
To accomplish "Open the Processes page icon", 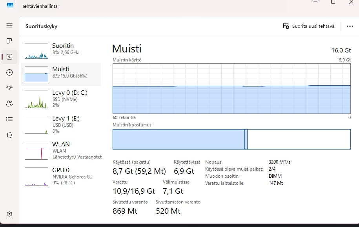I will (9, 41).
